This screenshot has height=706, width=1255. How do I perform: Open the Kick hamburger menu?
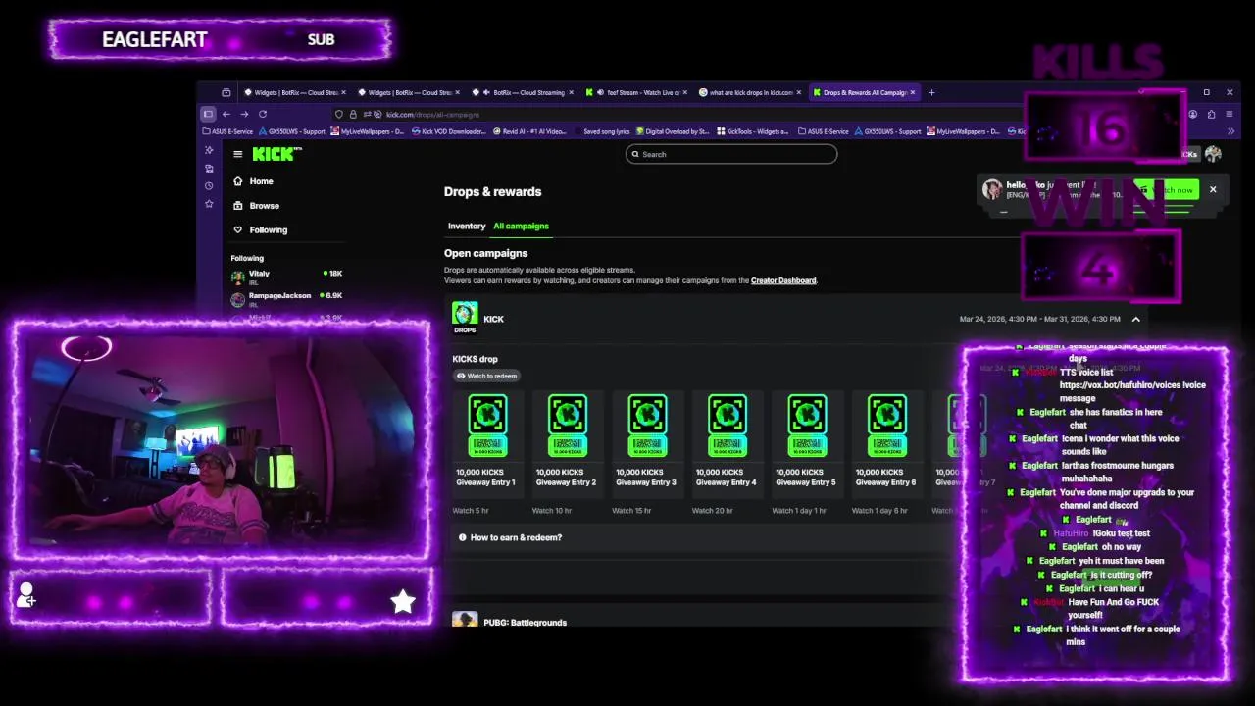(x=237, y=154)
